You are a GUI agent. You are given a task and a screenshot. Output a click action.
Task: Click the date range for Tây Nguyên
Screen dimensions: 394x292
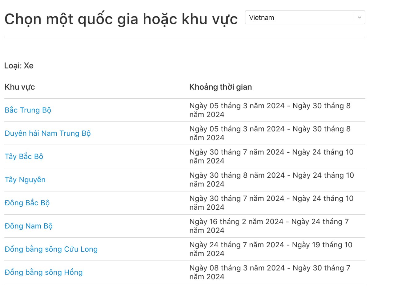[x=272, y=179]
